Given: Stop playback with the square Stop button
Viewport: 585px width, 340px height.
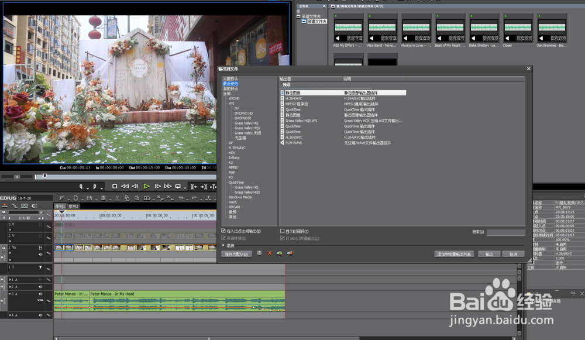Looking at the screenshot, I should (x=115, y=186).
